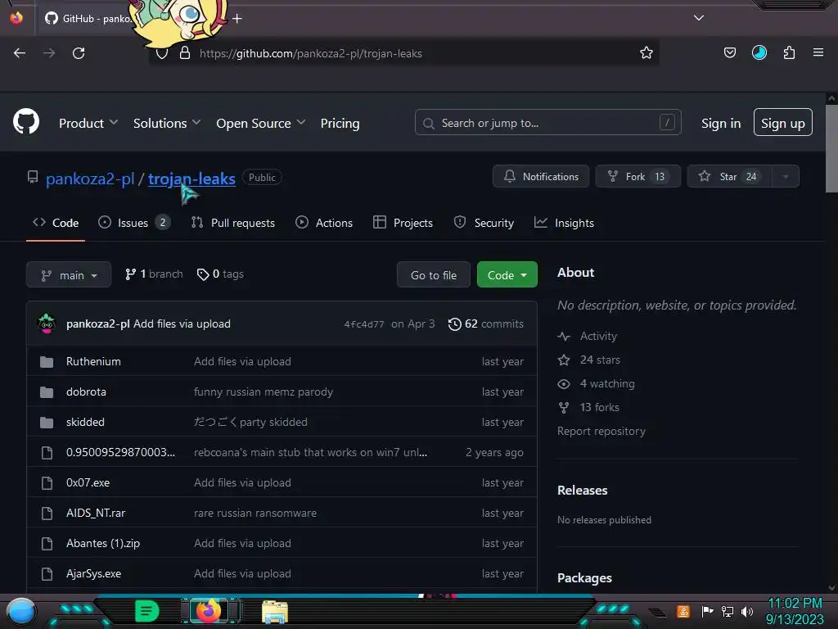Open the Issues tab
The image size is (838, 629).
[x=134, y=223]
